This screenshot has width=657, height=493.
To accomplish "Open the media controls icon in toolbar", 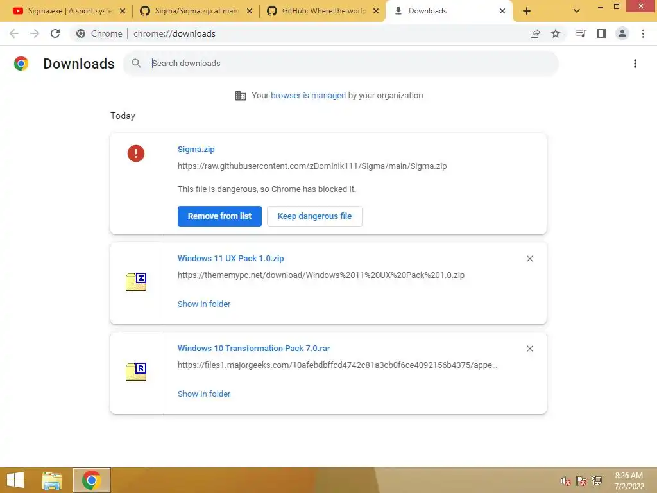I will pyautogui.click(x=581, y=33).
